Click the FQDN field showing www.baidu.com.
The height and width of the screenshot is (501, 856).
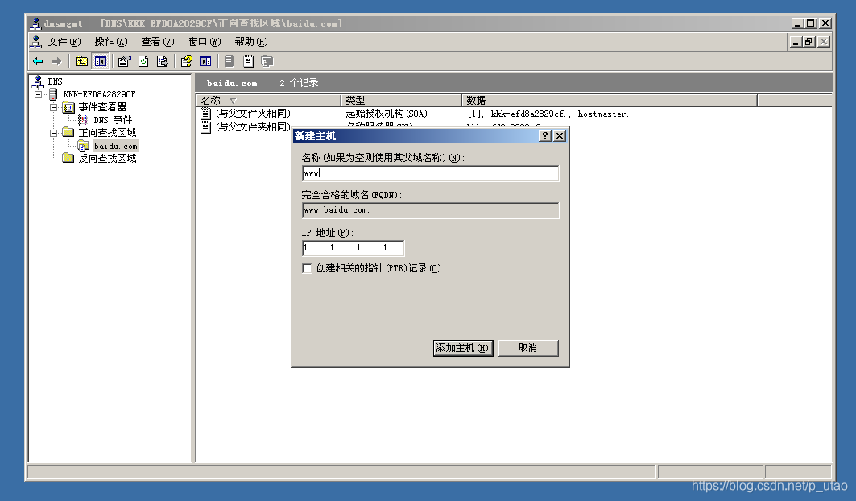point(430,210)
